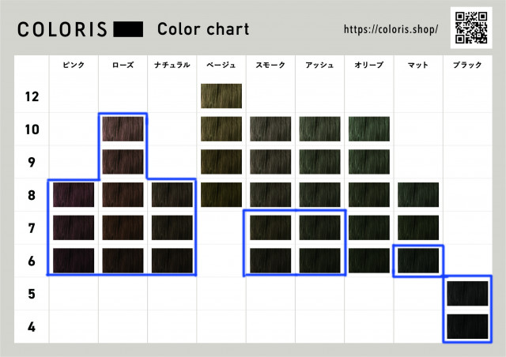
Task: Click the COLORIS logo black rectangle
Action: coord(128,30)
